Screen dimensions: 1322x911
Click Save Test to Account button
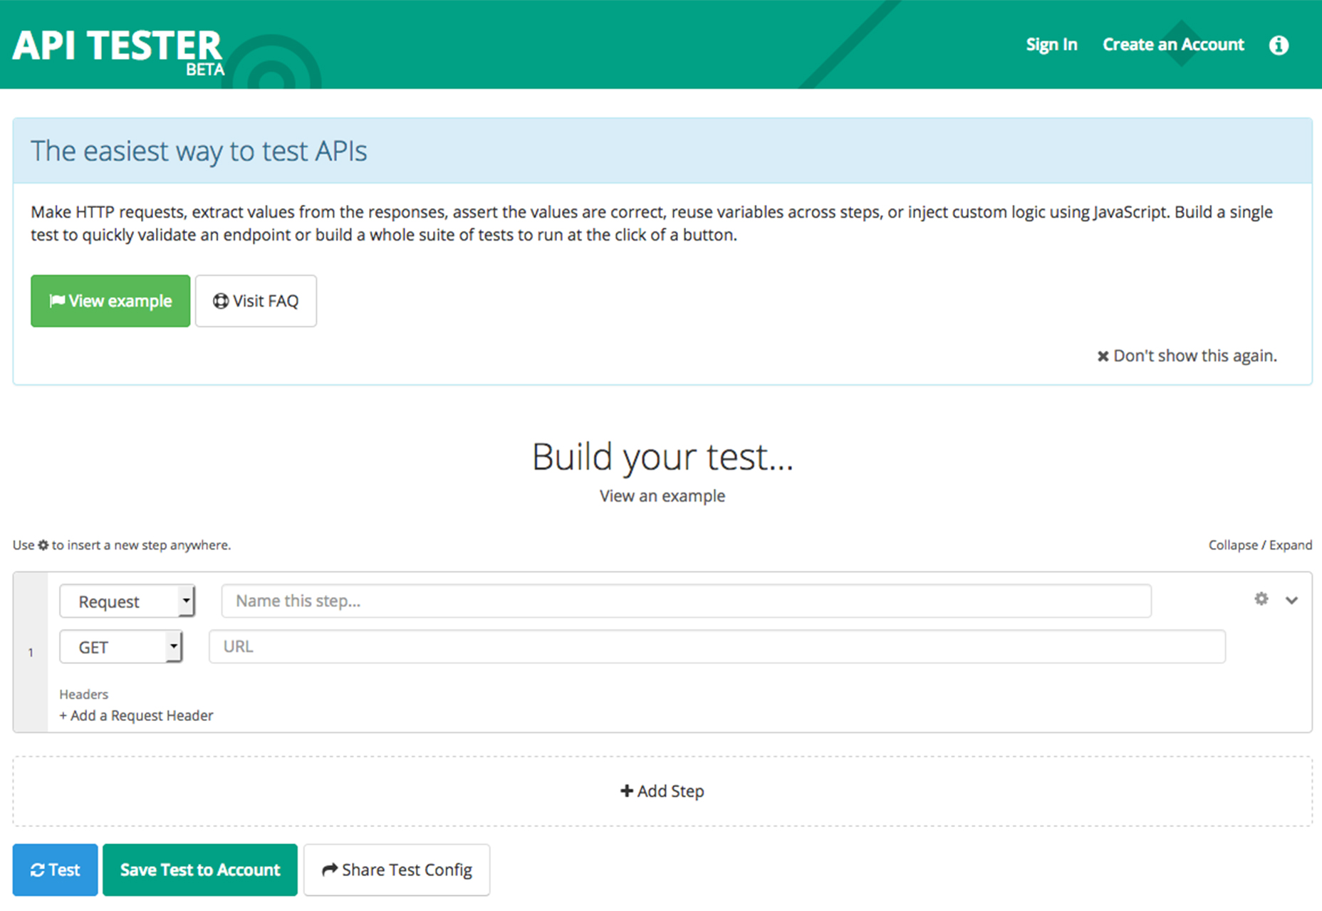click(200, 870)
